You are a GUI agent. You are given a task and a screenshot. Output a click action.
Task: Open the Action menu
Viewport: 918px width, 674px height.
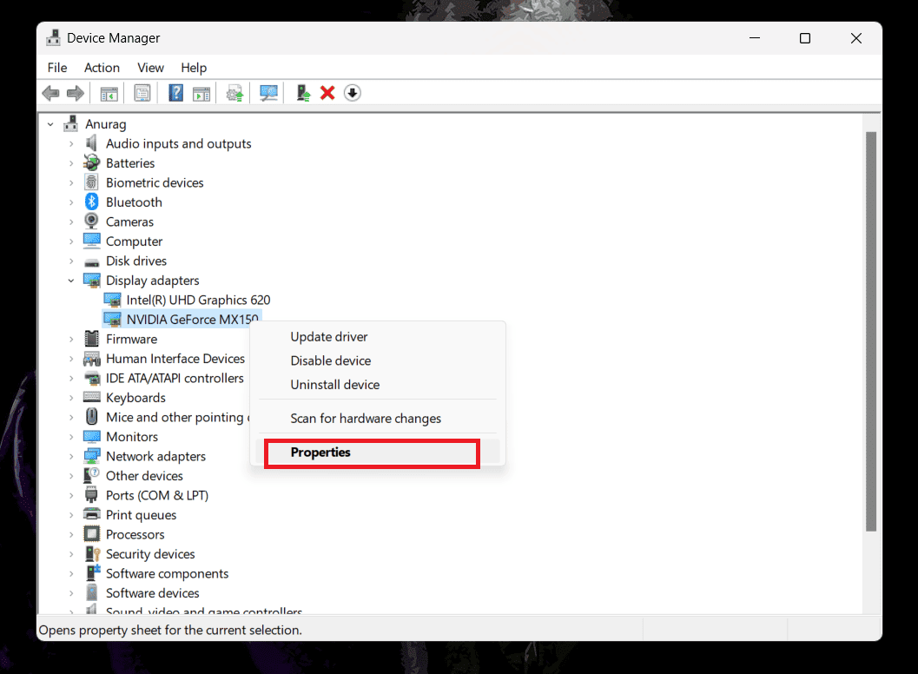point(102,68)
